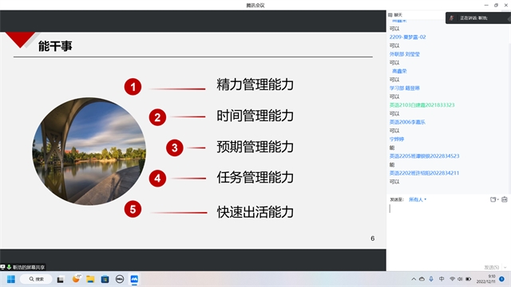The image size is (511, 287).
Task: Click the send file folder icon in chat
Action: tap(493, 199)
